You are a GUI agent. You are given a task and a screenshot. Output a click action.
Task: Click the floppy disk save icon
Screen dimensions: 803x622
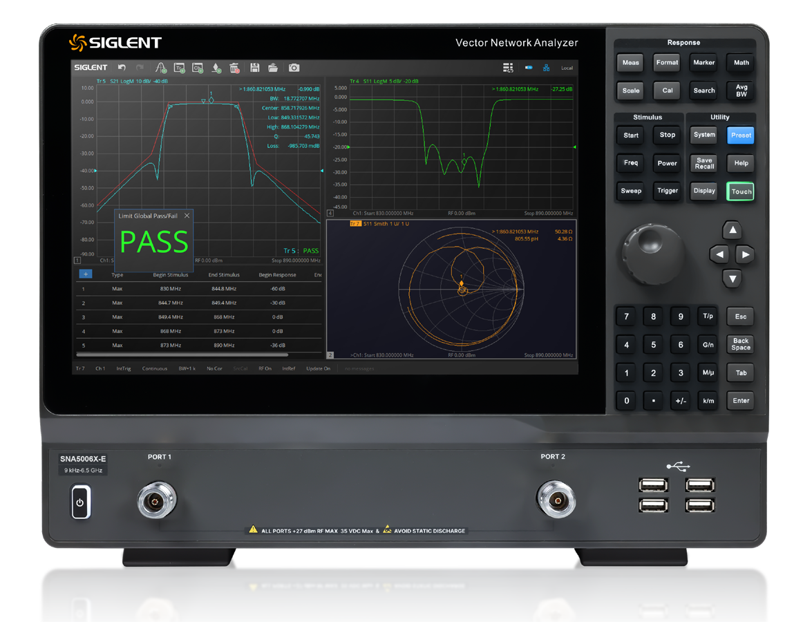254,68
